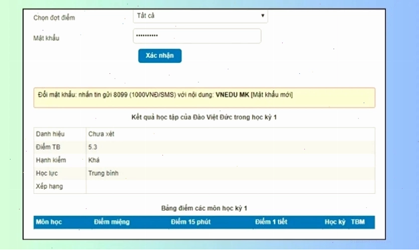Click the bold 'VNEDU MK' text
This screenshot has height=250, width=419.
pyautogui.click(x=232, y=95)
